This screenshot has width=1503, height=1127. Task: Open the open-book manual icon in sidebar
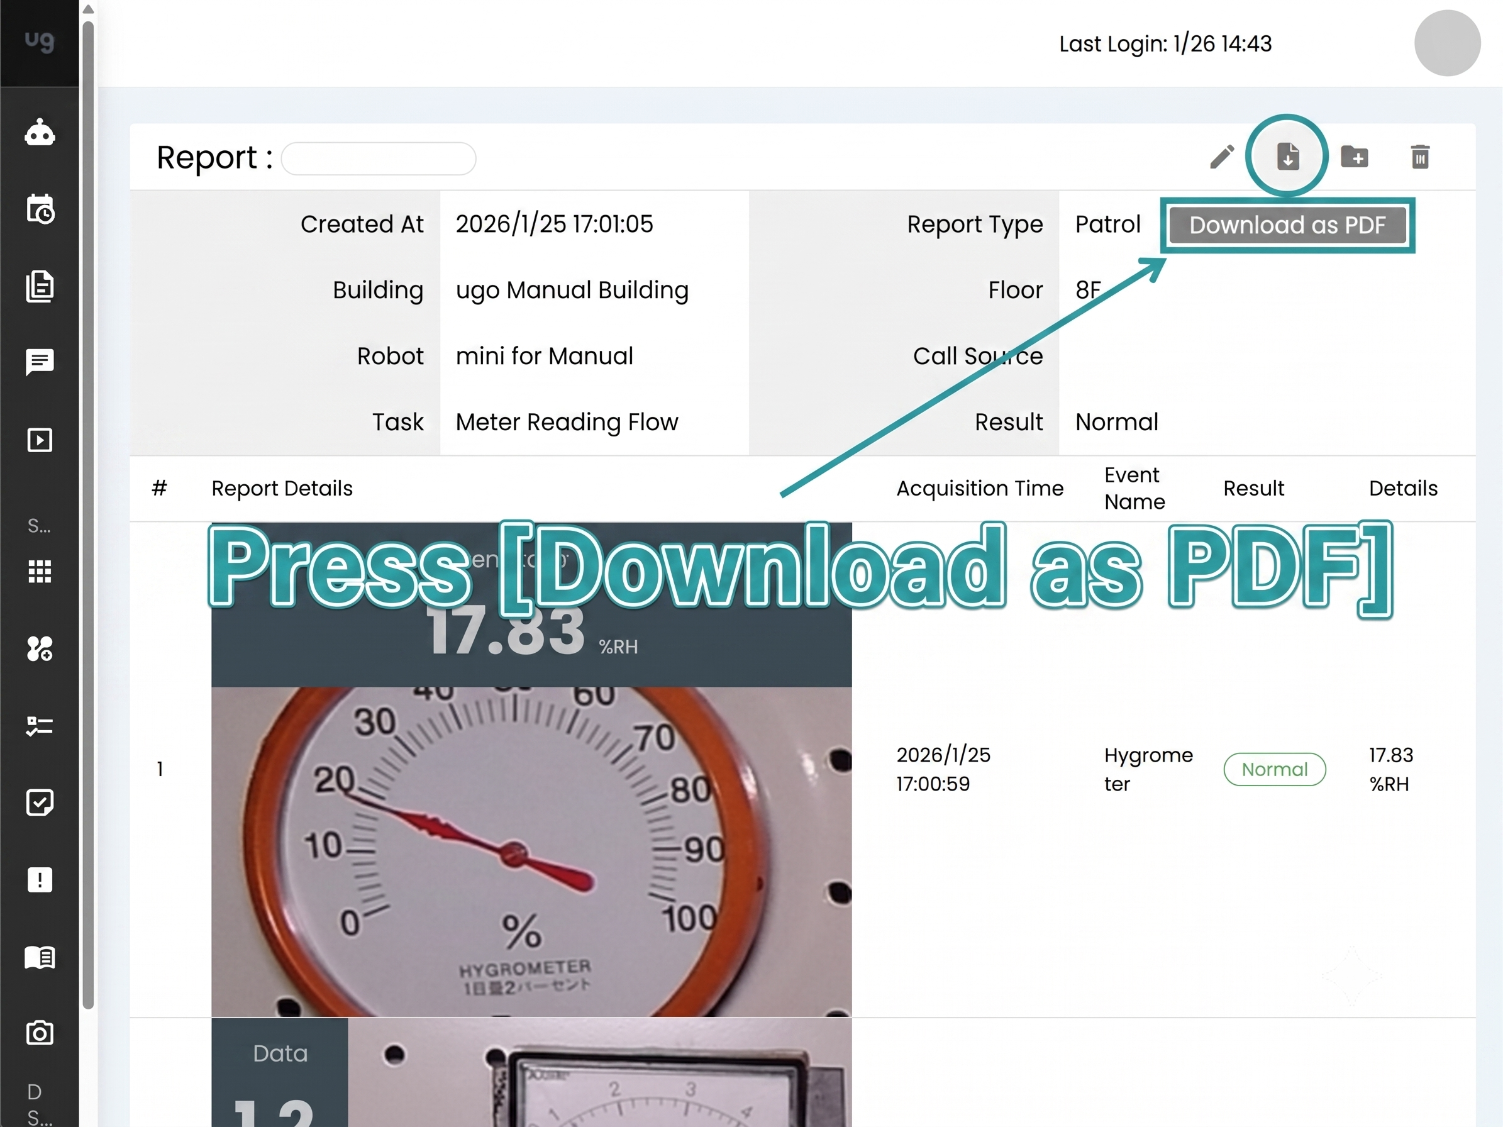tap(40, 957)
